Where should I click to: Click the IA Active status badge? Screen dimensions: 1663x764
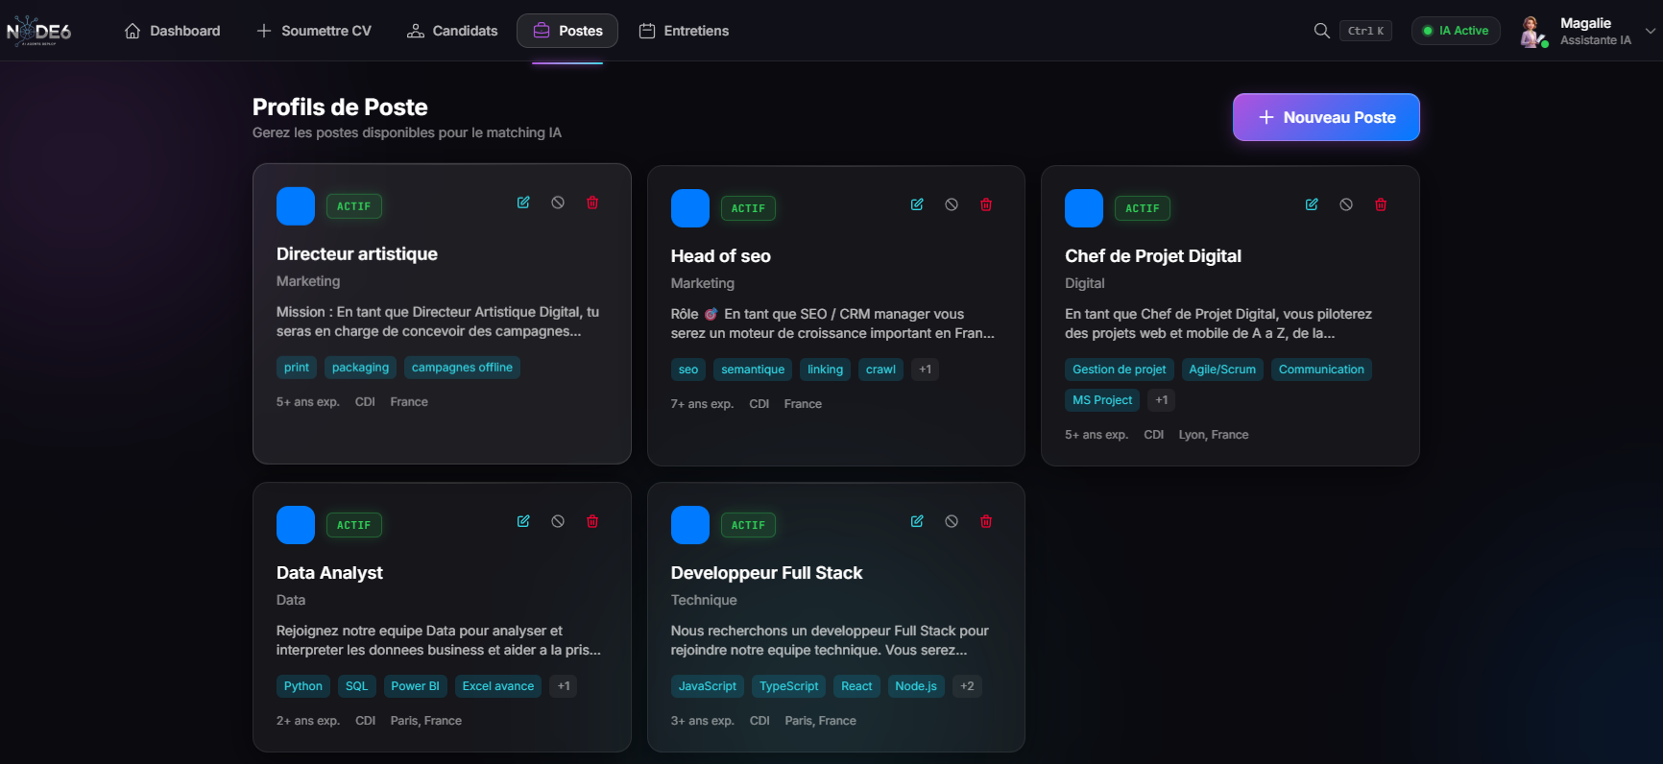(x=1456, y=31)
